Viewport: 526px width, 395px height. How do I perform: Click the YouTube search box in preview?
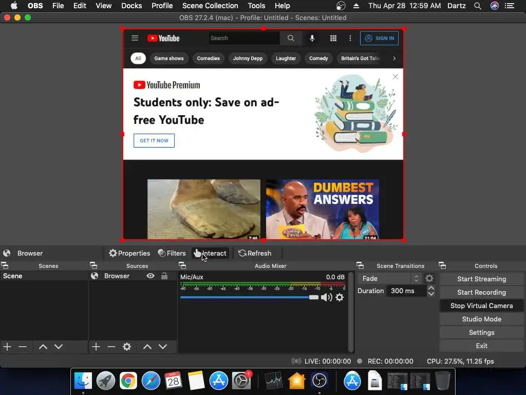pyautogui.click(x=244, y=38)
